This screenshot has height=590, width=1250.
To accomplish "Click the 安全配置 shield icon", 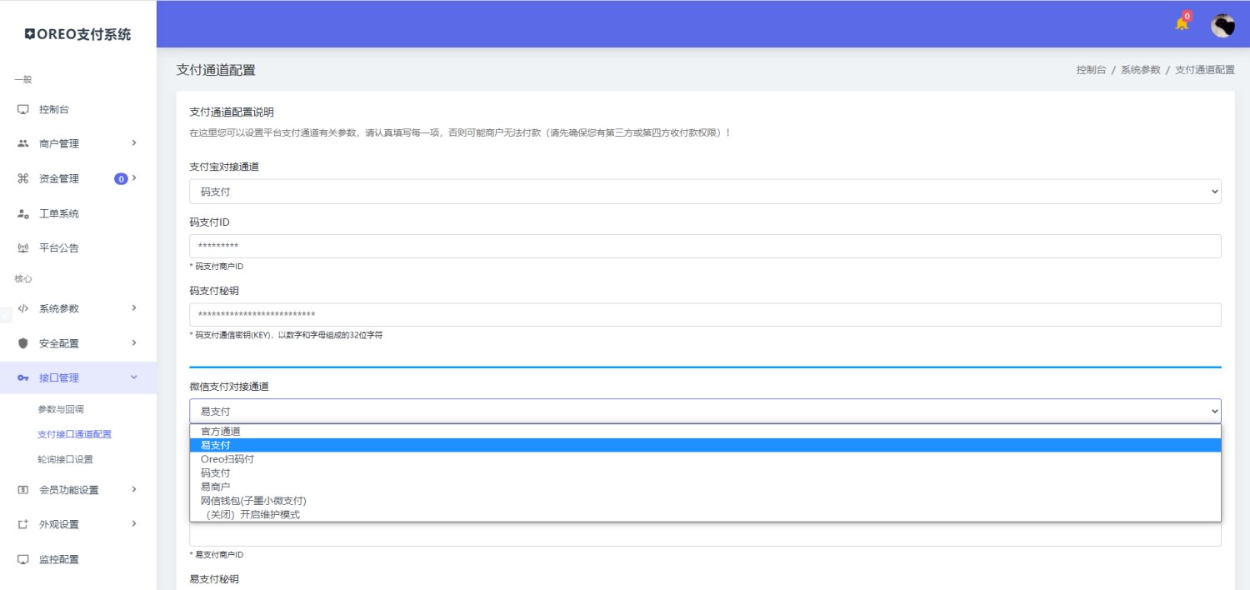I will click(x=23, y=343).
